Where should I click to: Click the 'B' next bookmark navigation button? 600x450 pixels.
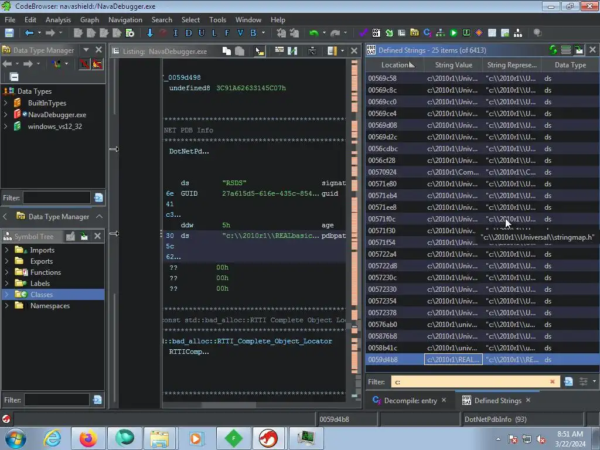pos(253,33)
